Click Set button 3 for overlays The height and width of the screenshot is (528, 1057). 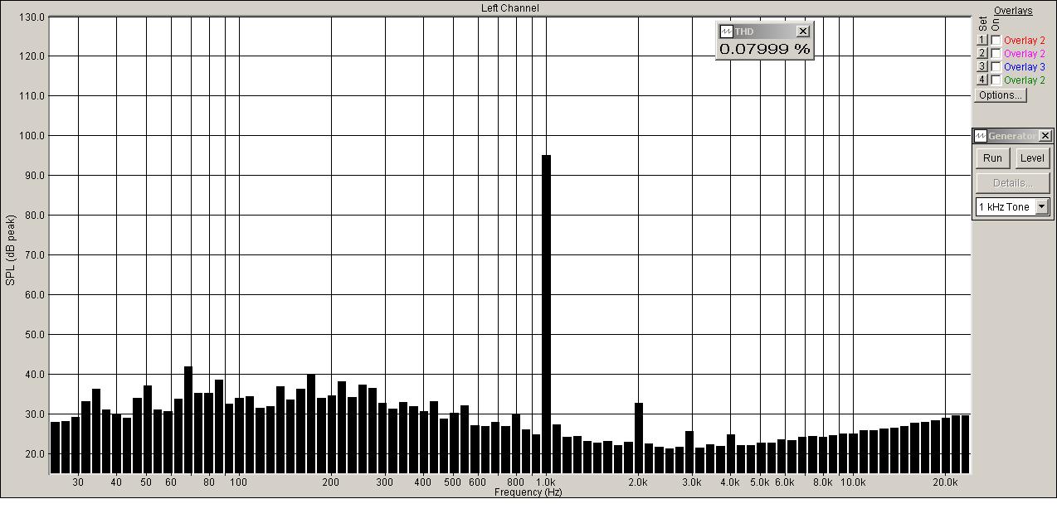(x=982, y=67)
